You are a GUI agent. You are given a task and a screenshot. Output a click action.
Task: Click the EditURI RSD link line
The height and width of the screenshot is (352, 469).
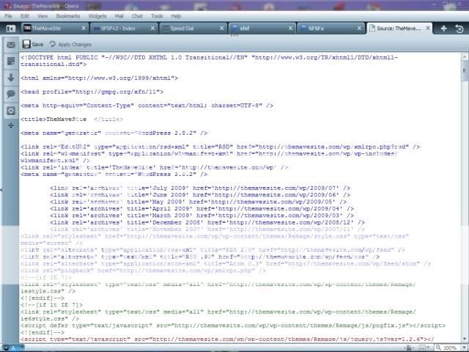220,147
